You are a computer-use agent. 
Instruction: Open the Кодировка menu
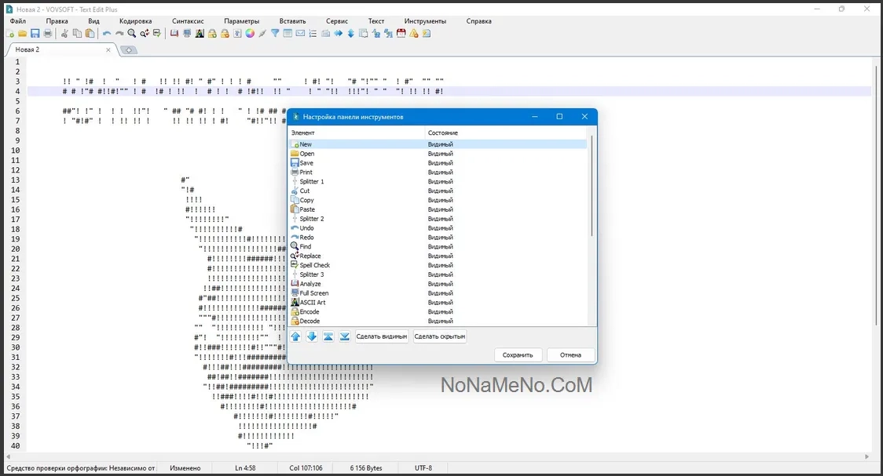(x=135, y=21)
